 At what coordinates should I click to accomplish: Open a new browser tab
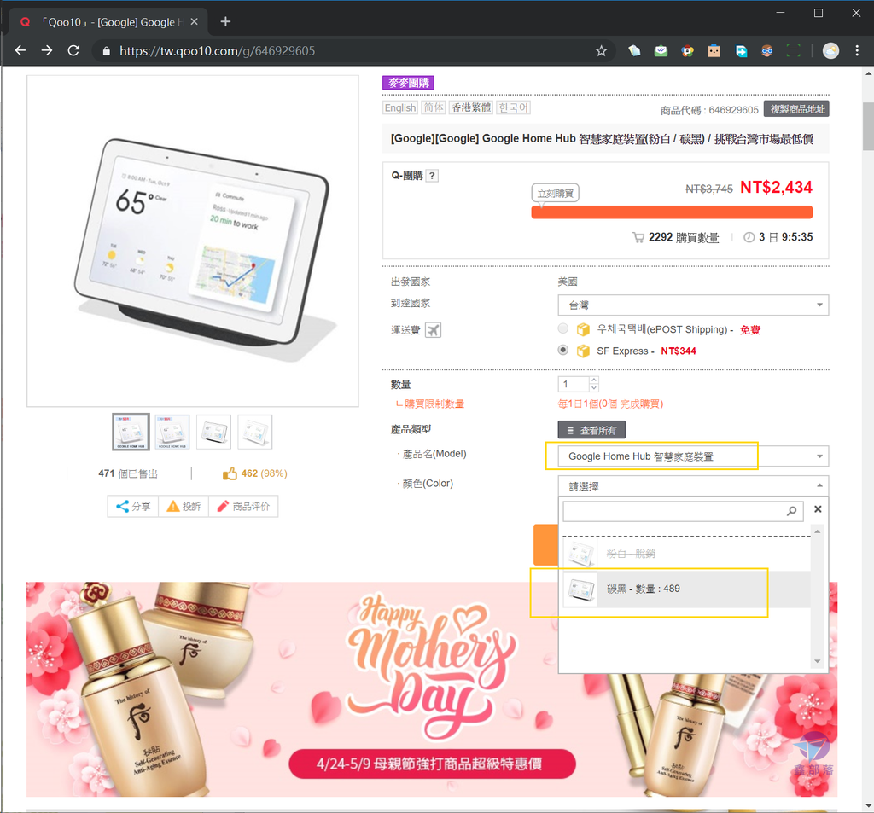point(225,21)
